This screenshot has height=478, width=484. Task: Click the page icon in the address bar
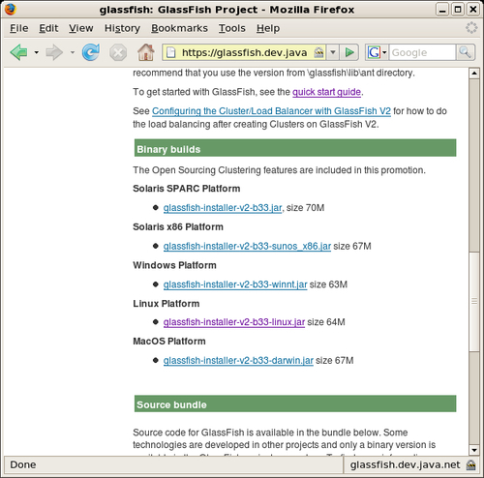pyautogui.click(x=171, y=52)
